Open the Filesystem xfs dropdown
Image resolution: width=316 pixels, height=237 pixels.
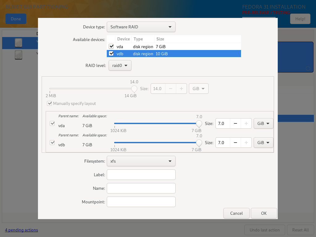click(141, 161)
